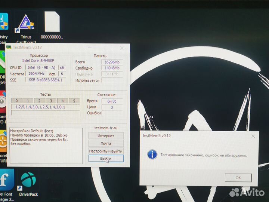Click the Цикл value 3

[112, 107]
